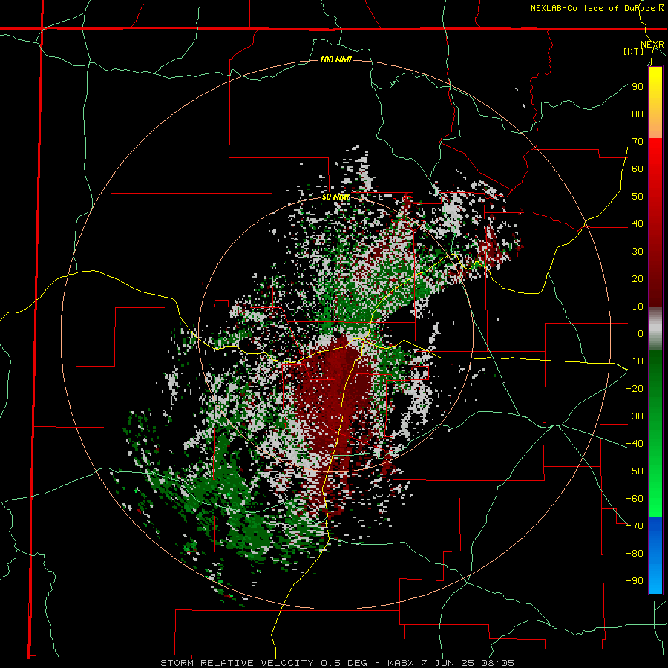Image resolution: width=668 pixels, height=668 pixels.
Task: Select the -80 value on velocity scale
Action: [635, 554]
